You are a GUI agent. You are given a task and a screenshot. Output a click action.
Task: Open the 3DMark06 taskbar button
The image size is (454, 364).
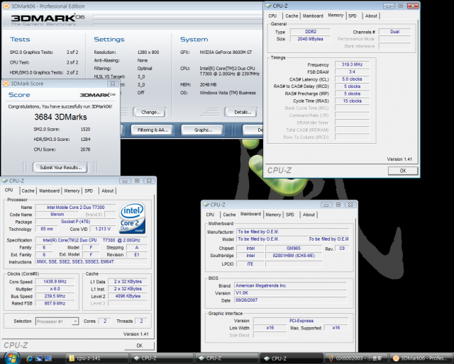click(421, 358)
